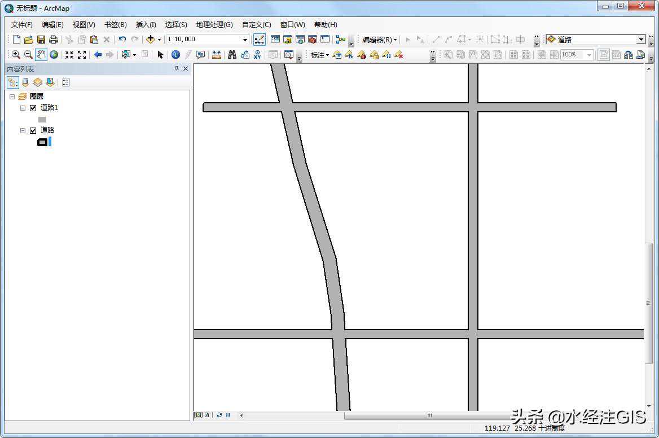Click the 编辑器(R) button

click(x=379, y=40)
